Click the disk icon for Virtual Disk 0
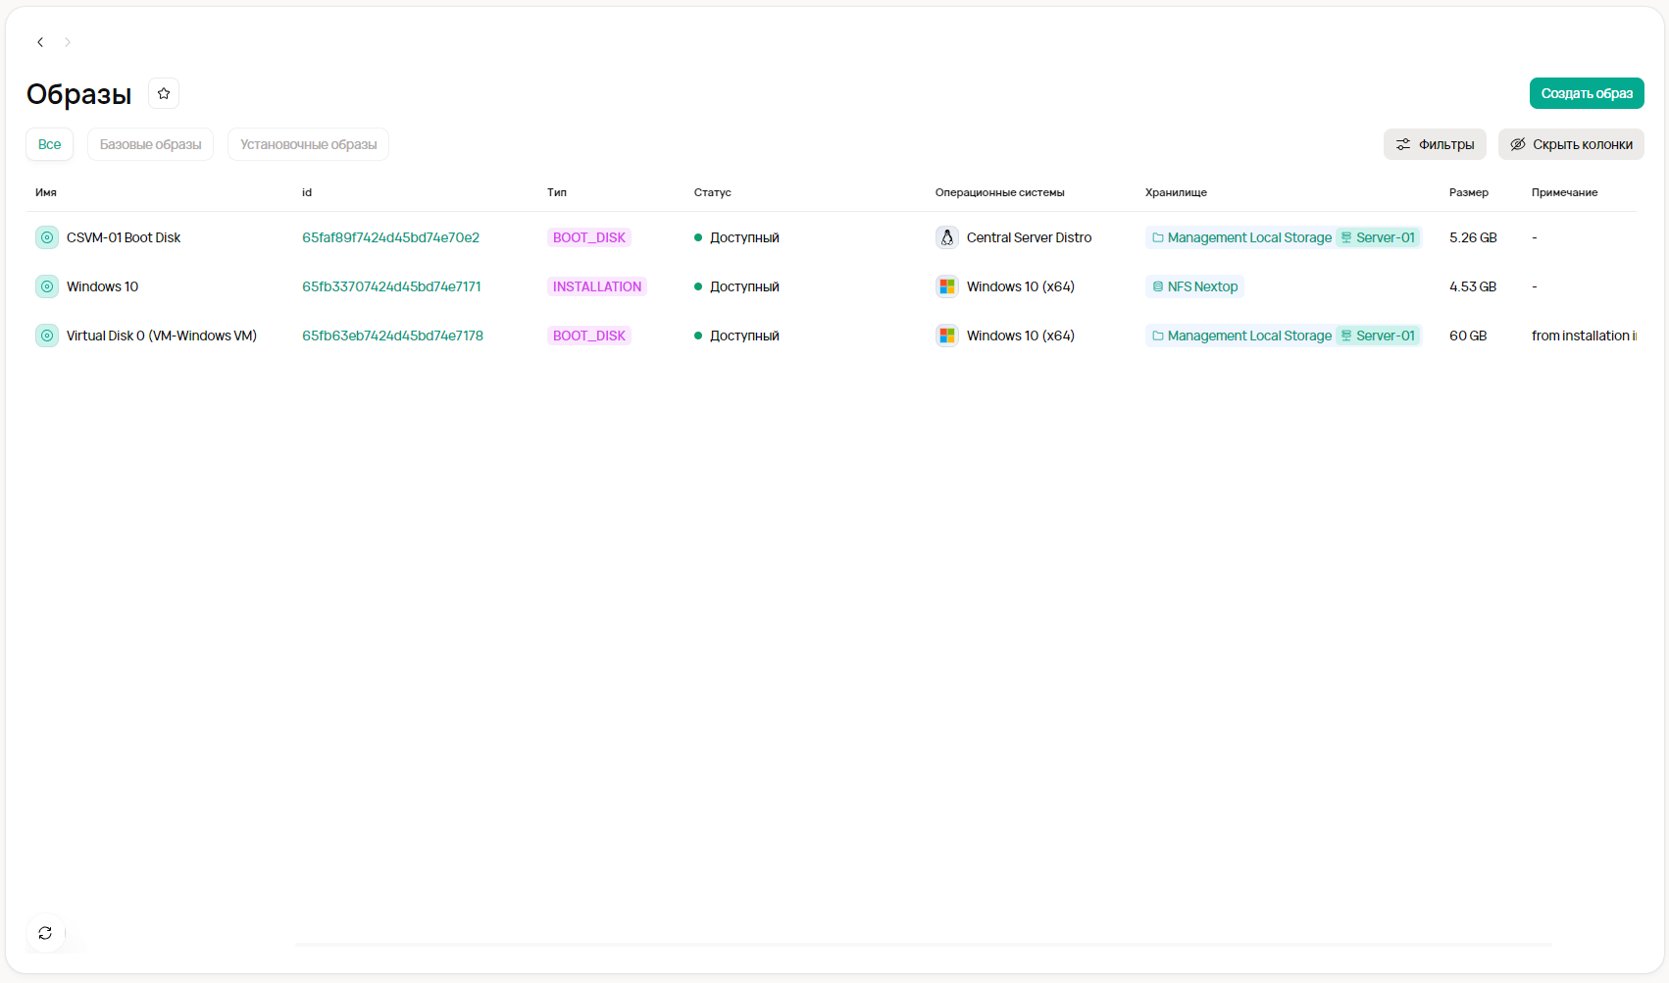 (47, 336)
